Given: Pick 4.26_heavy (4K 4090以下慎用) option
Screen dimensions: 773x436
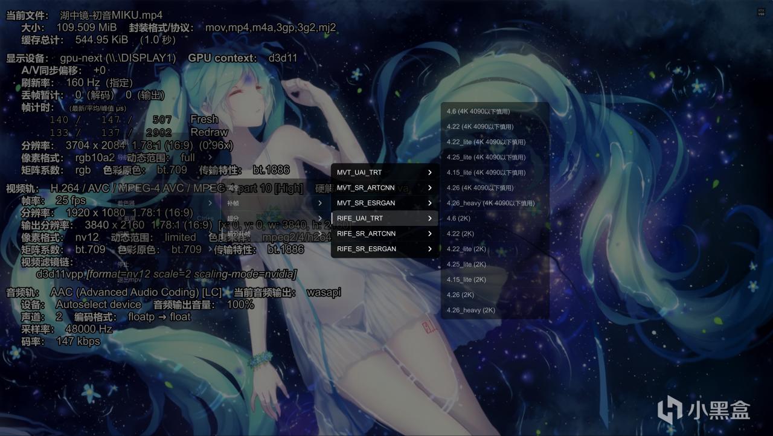Looking at the screenshot, I should coord(495,204).
